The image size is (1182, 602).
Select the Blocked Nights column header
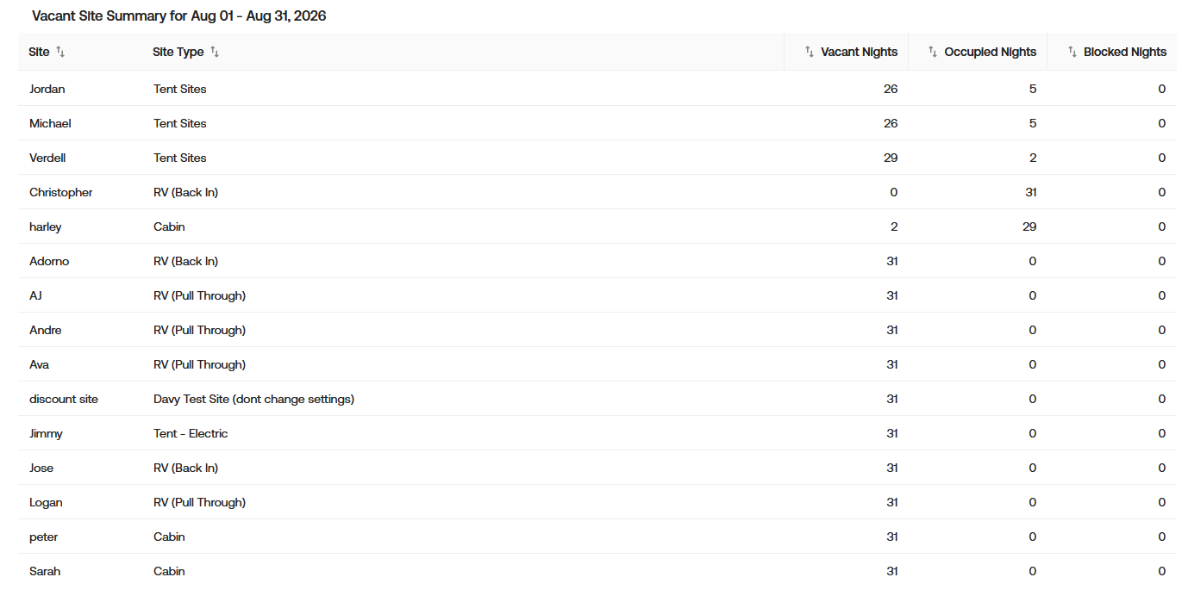[x=1125, y=52]
